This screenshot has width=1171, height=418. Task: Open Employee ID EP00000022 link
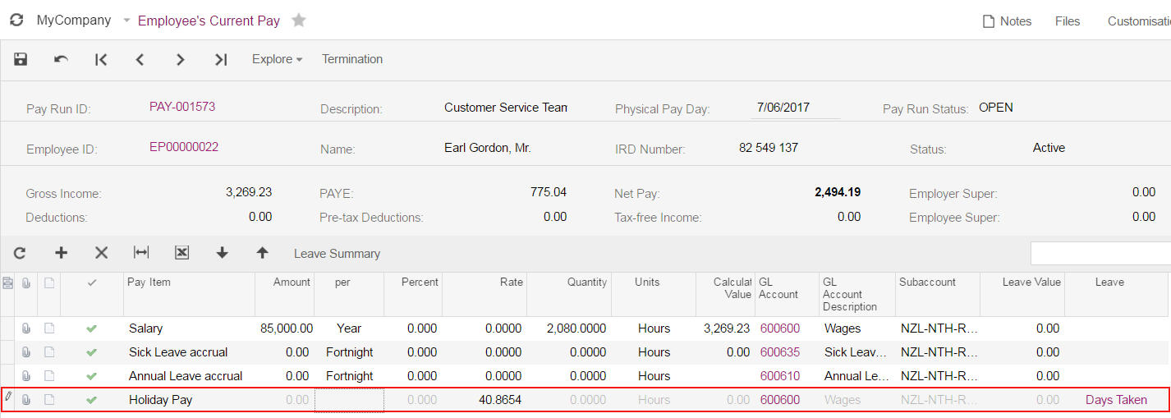[184, 148]
